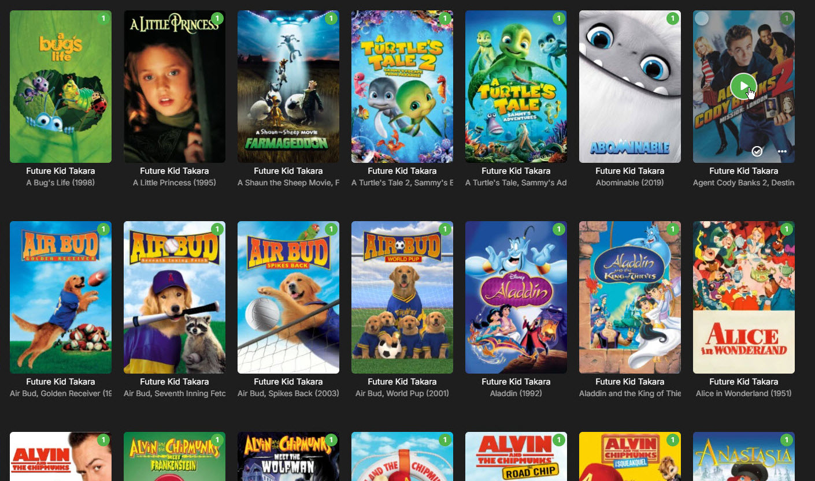Screen dimensions: 815x481
Task: Open the Aladdin and the King of Thieves poster
Action: pyautogui.click(x=630, y=297)
